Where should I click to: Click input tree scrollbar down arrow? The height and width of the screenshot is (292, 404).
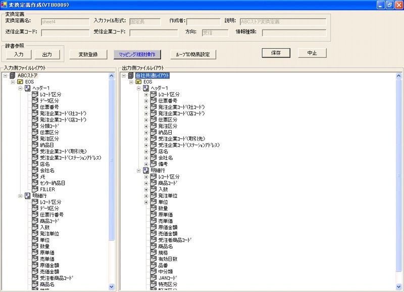(x=111, y=286)
